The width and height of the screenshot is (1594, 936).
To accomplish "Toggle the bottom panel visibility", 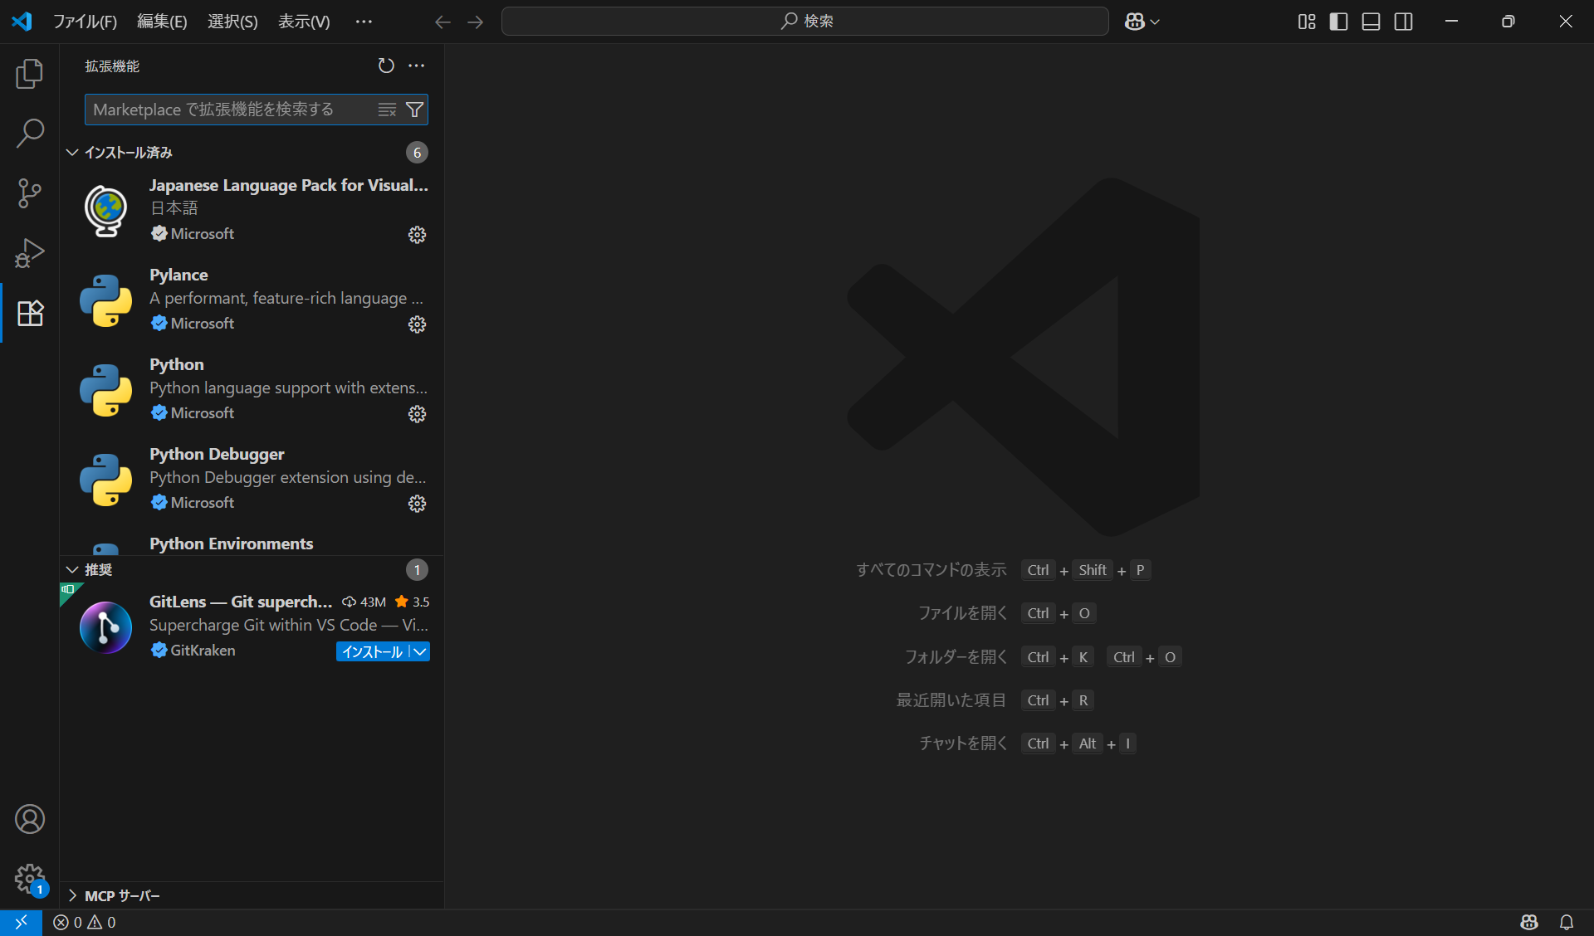I will point(1372,22).
